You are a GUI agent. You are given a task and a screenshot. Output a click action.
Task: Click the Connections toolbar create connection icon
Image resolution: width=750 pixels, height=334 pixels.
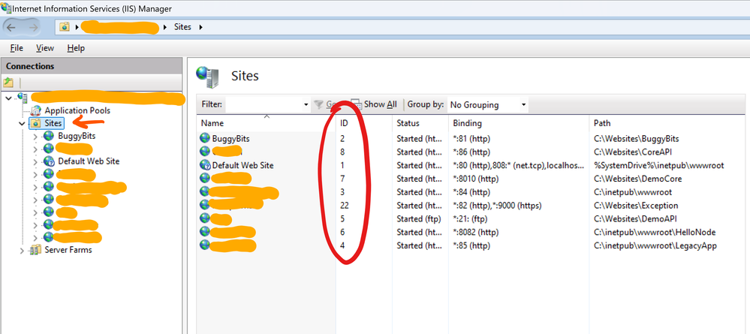click(x=8, y=82)
